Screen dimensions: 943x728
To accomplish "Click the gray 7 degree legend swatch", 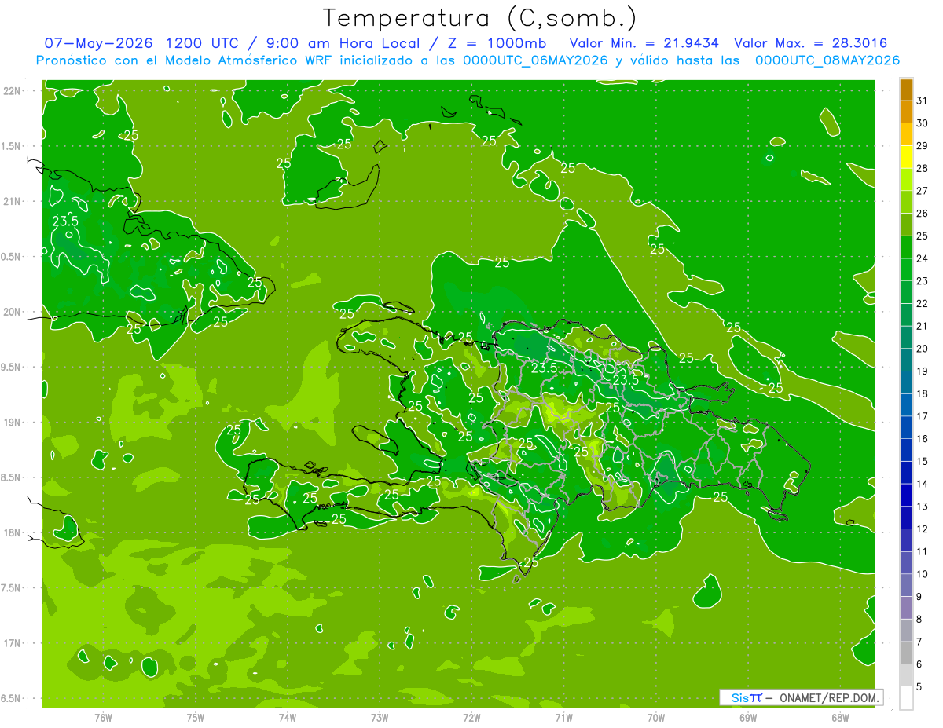I will pos(906,631).
